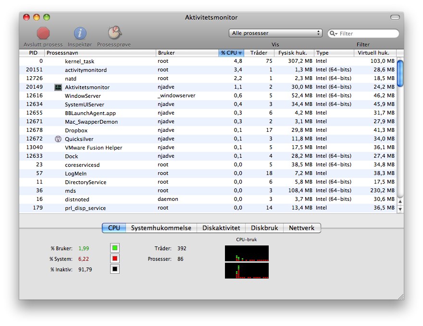Click the % System value 6,22
The height and width of the screenshot is (326, 423).
[x=84, y=259]
